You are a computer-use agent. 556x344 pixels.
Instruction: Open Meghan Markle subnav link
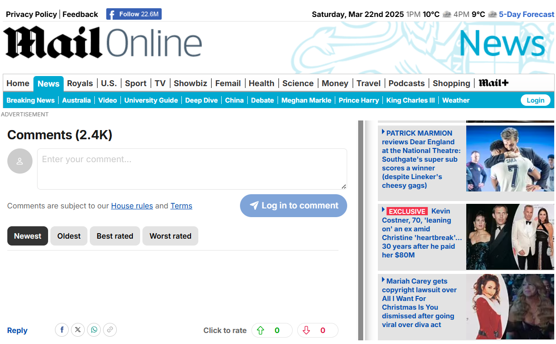point(306,100)
